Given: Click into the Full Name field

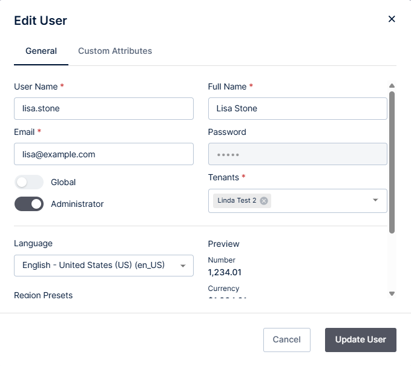Looking at the screenshot, I should click(x=297, y=108).
